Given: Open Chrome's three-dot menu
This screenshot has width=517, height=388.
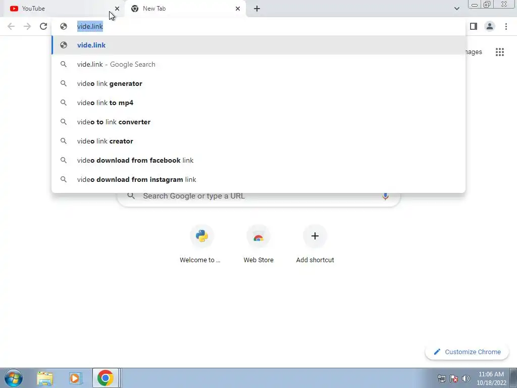Looking at the screenshot, I should (x=506, y=26).
